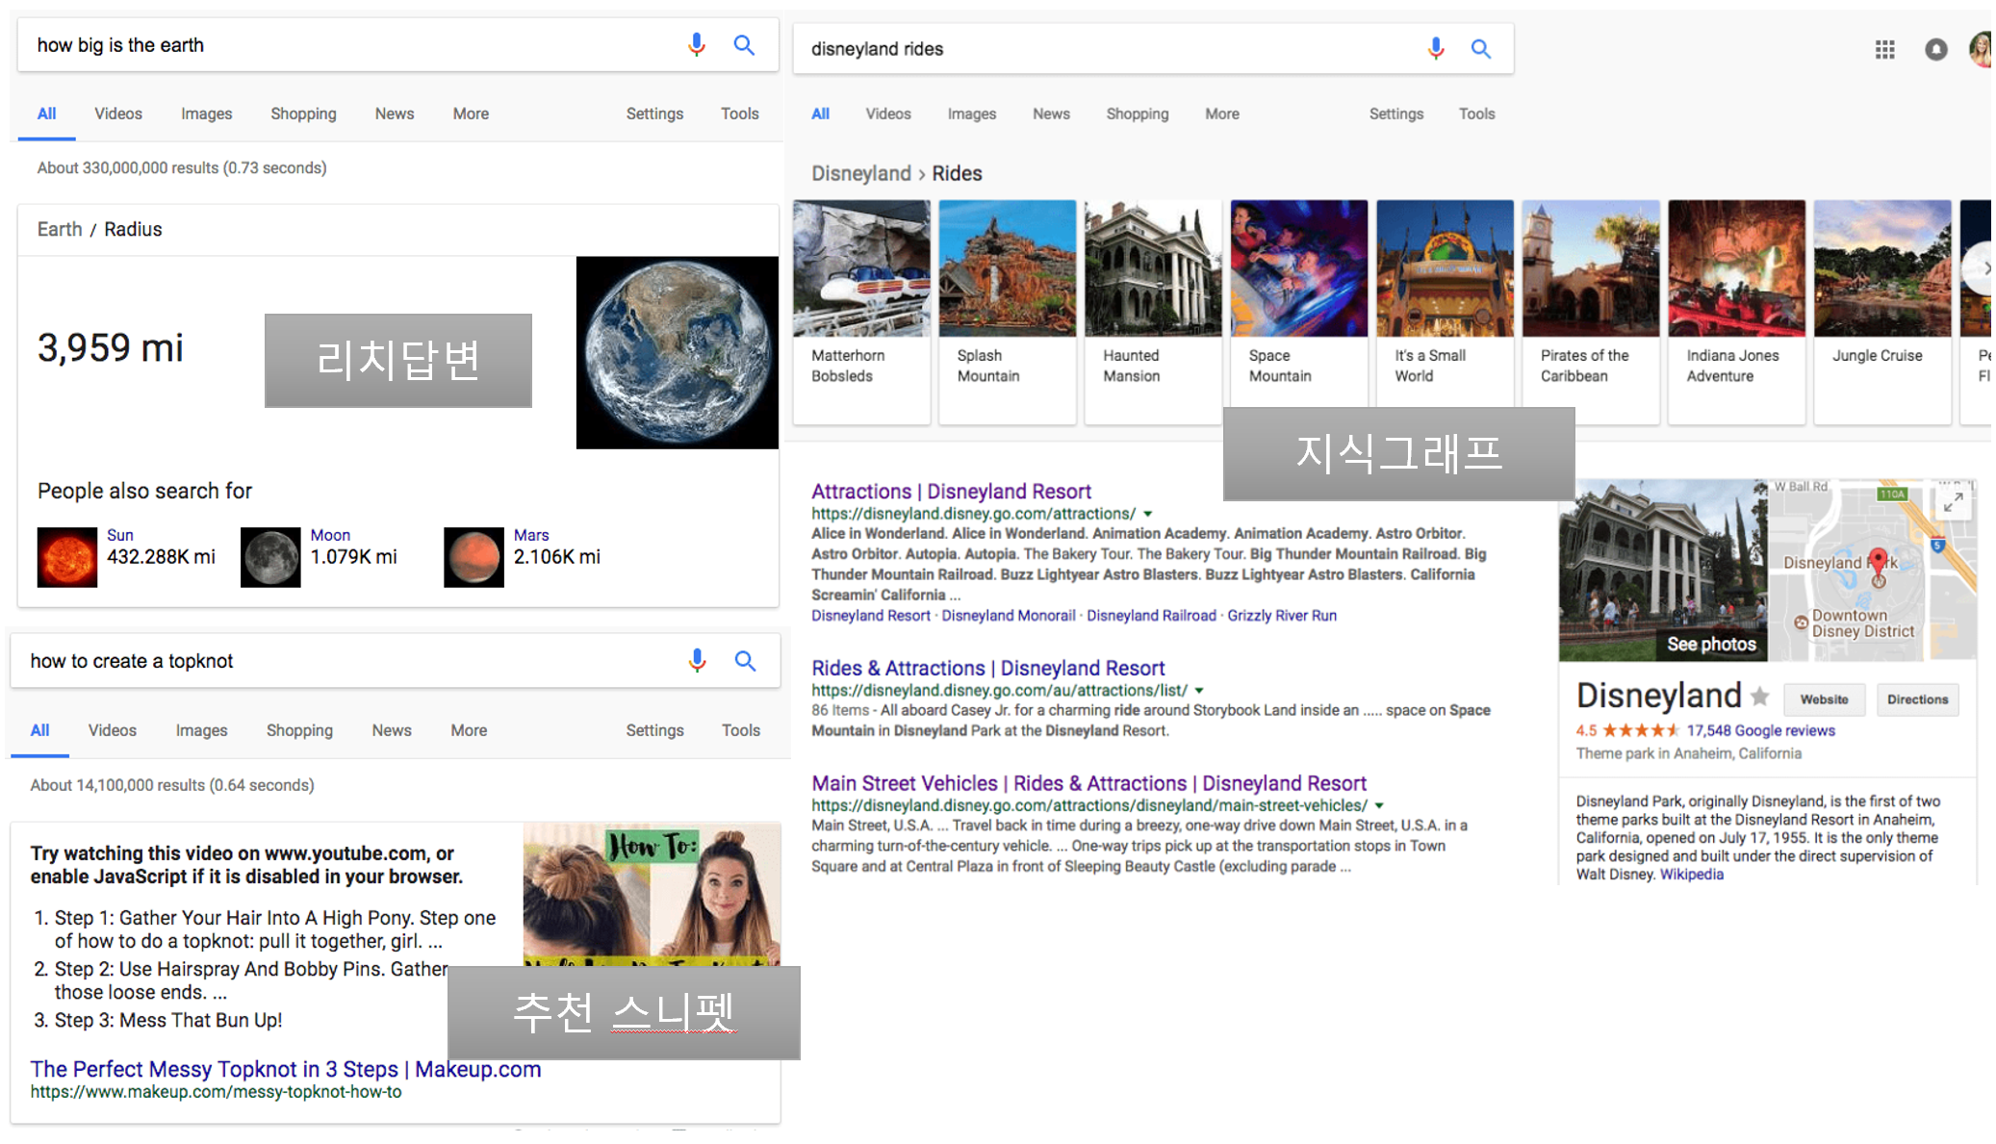Screen dimensions: 1996x1144
Task: Click the star icon next to Disneyland title
Action: 1760,695
